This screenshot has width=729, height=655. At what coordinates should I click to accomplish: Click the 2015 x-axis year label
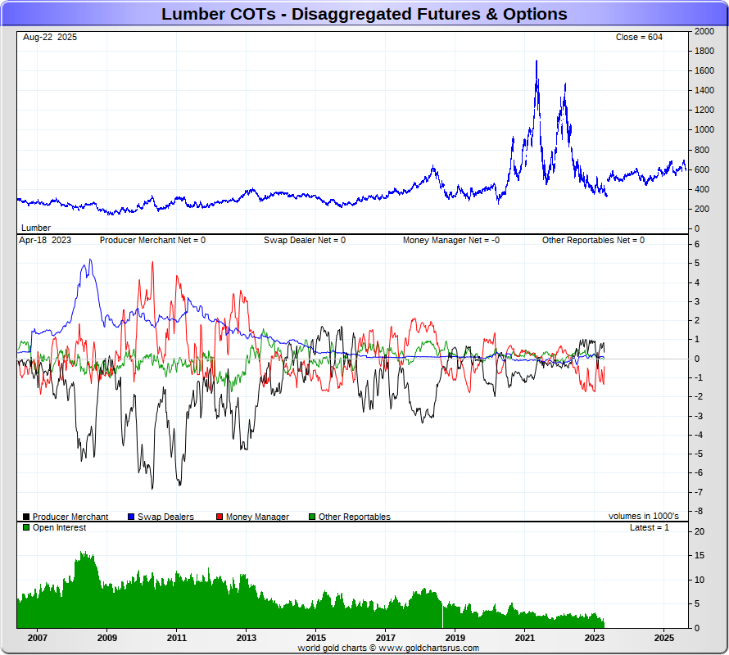click(315, 638)
